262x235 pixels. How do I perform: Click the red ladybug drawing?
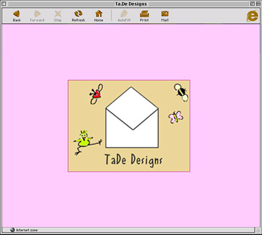(96, 94)
